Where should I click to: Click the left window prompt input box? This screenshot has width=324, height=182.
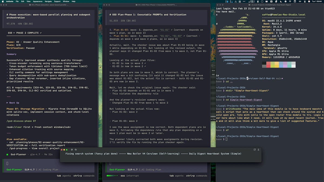point(49,163)
